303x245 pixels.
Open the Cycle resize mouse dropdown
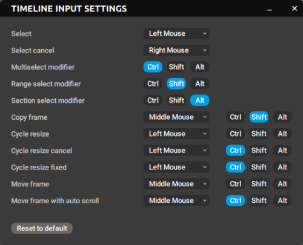176,134
